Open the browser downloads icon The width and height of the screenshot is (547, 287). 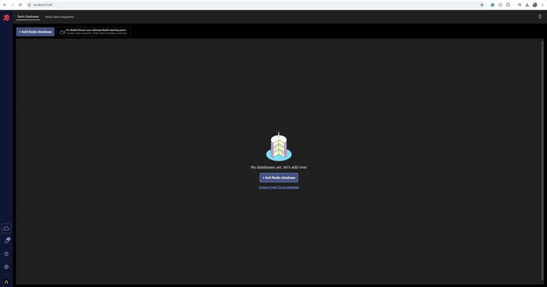pyautogui.click(x=527, y=5)
